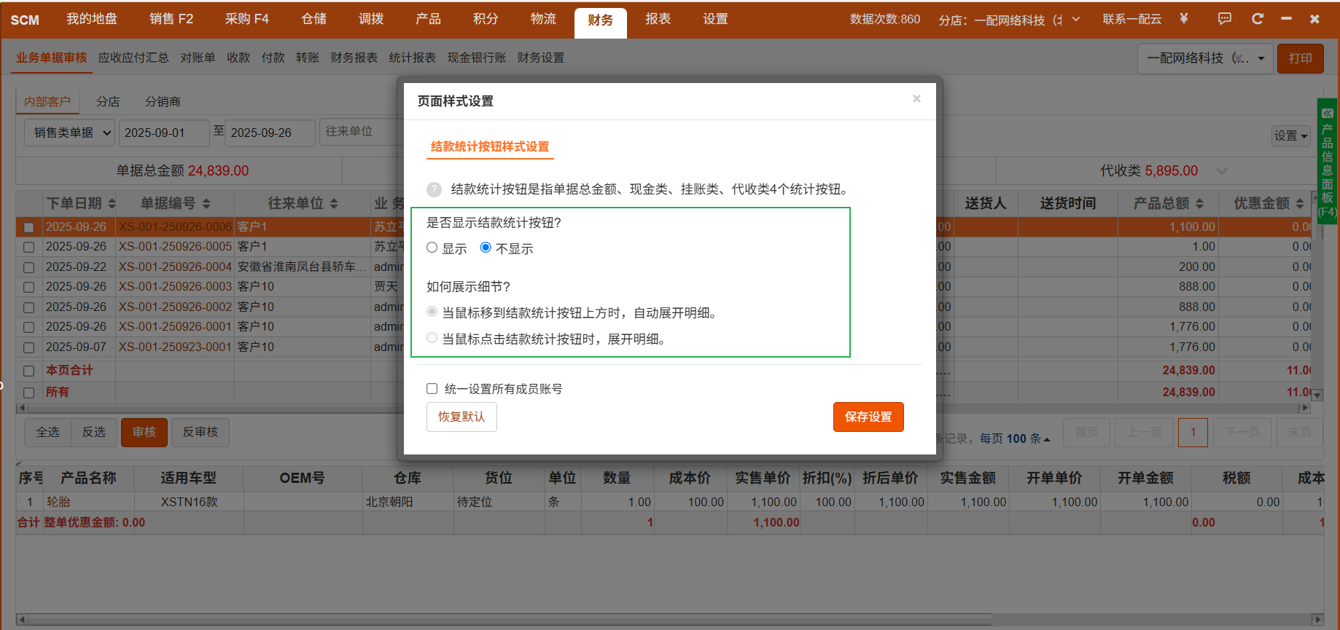
Task: Check the 统一设置所有成员账号 checkbox
Action: pyautogui.click(x=432, y=389)
